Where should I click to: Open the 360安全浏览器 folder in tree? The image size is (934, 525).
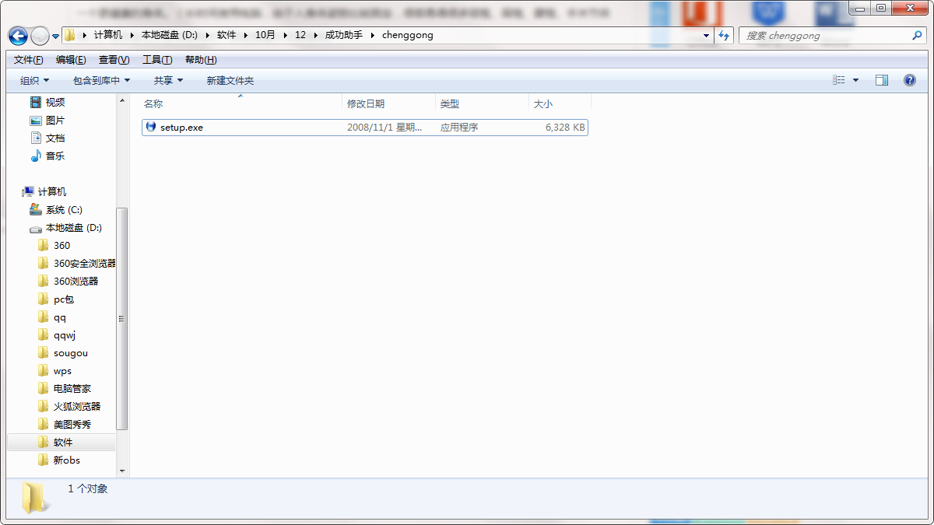pos(84,263)
